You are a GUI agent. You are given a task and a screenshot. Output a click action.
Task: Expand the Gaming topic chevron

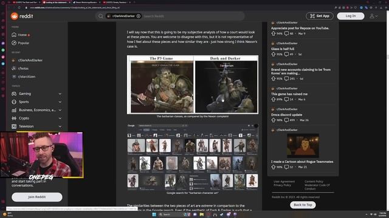tap(60, 94)
